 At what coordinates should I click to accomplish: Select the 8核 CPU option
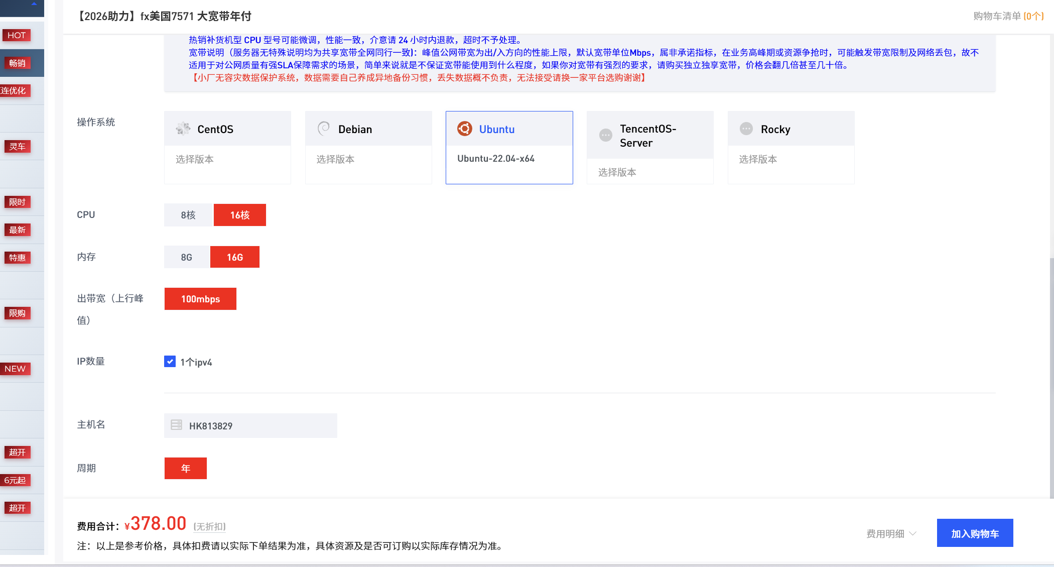coord(188,215)
